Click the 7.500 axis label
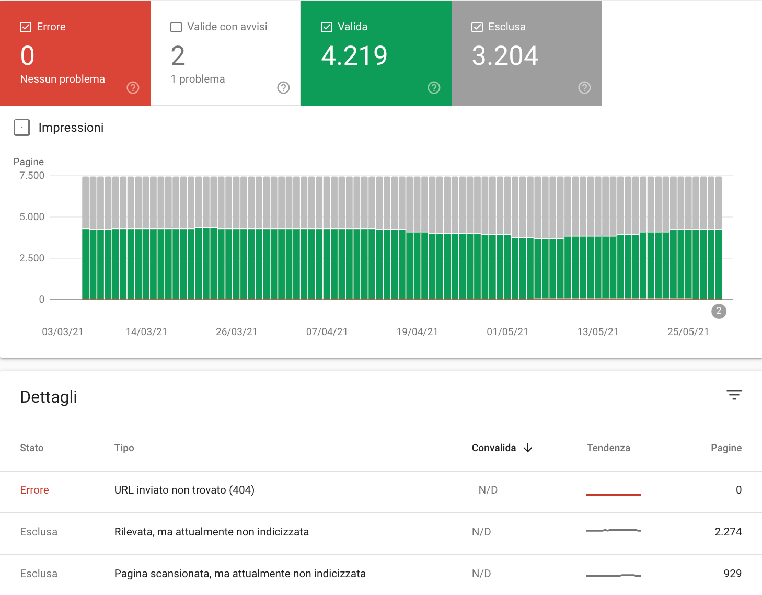The image size is (762, 595). (32, 176)
